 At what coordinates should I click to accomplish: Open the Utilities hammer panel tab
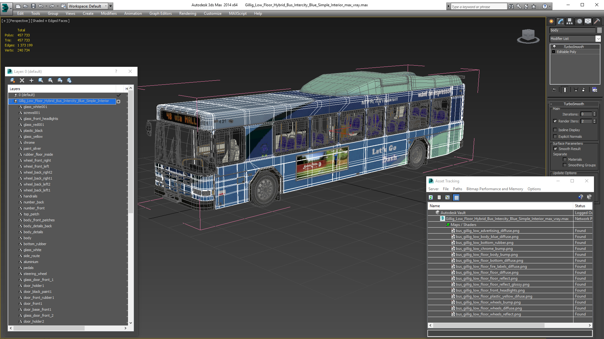(597, 21)
